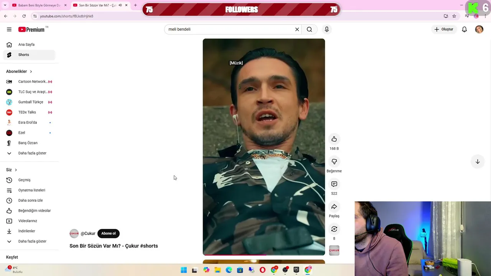The height and width of the screenshot is (276, 491).
Task: Expand Daha fazla göster under the Siz section
Action: click(30, 242)
